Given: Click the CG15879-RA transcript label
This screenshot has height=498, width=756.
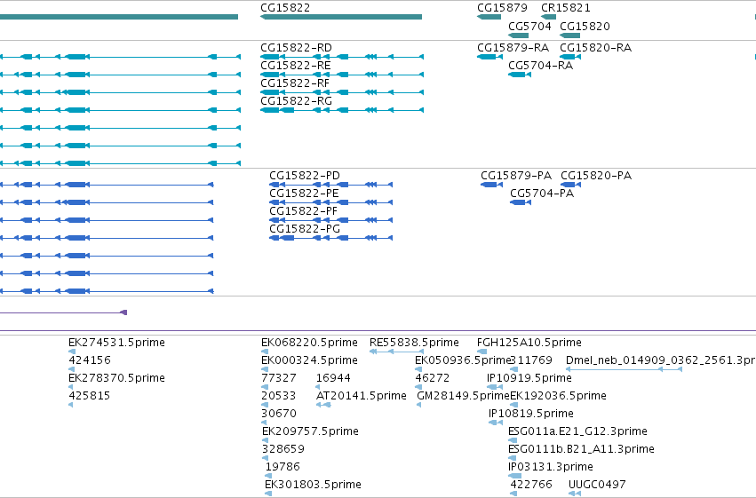Looking at the screenshot, I should coord(513,48).
